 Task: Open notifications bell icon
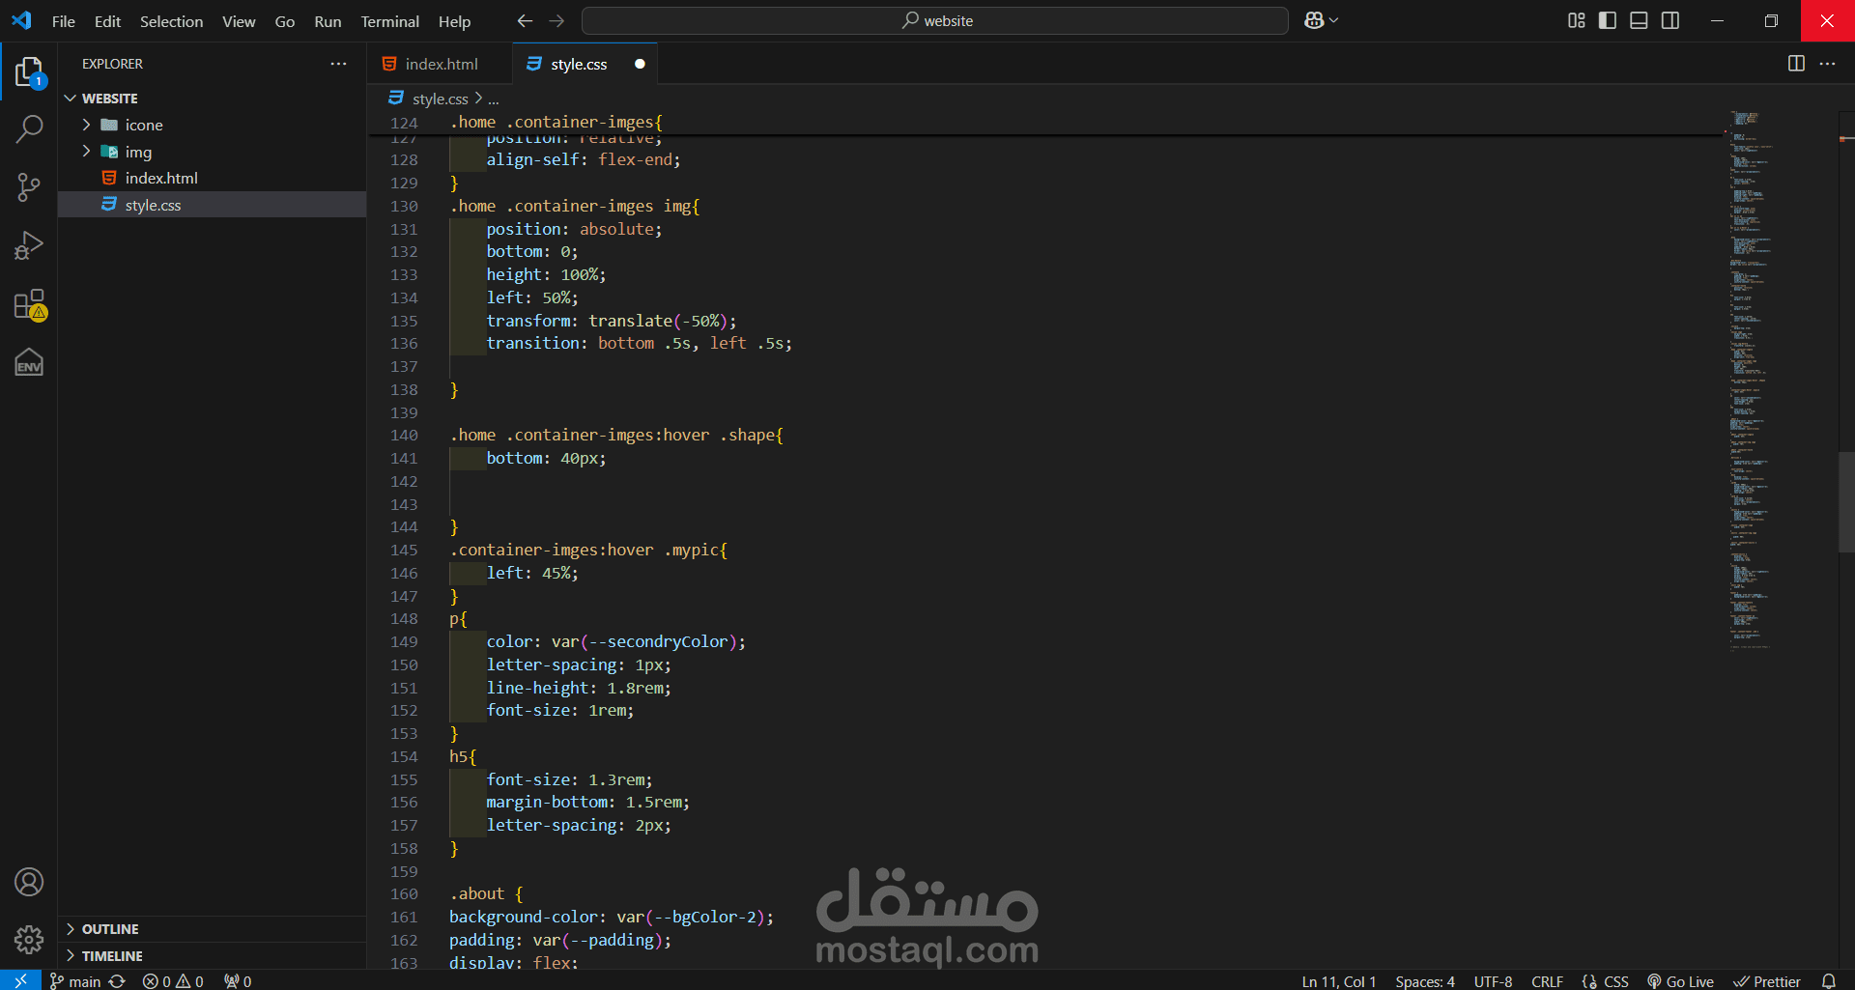coord(1828,981)
